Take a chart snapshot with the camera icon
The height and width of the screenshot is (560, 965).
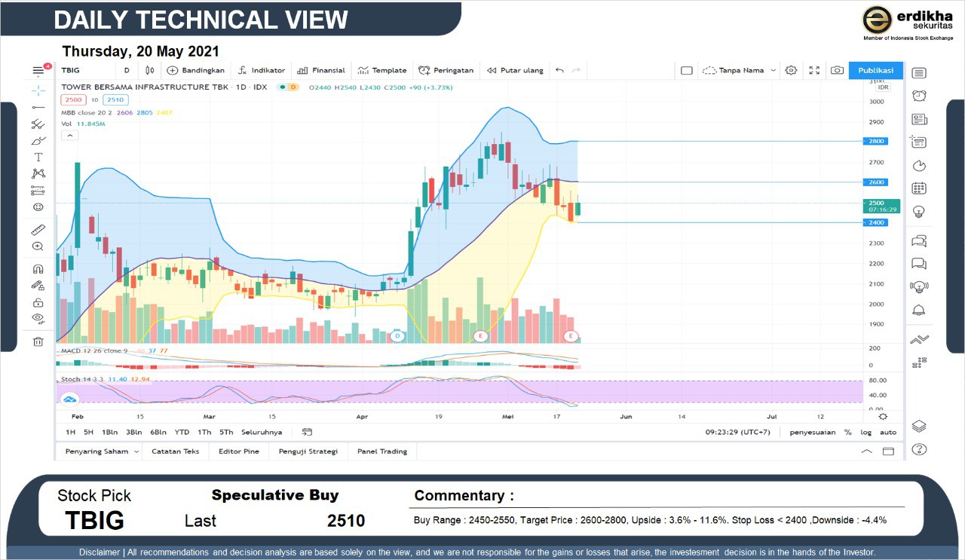(837, 70)
